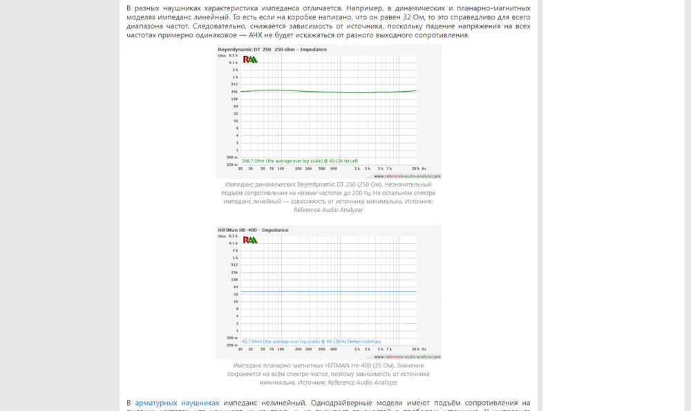The image size is (691, 411).
Task: Open the 'арматурных наушниках' link
Action: pos(177,402)
